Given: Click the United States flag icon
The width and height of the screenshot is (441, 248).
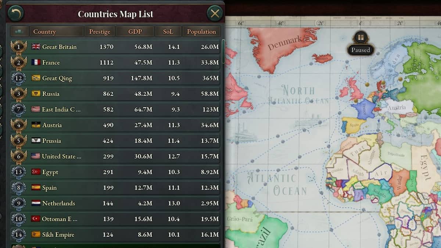Looking at the screenshot, I should 36,156.
